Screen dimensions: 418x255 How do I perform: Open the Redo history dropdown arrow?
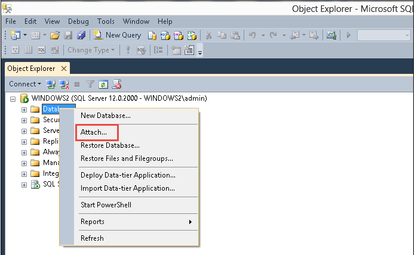pos(284,35)
